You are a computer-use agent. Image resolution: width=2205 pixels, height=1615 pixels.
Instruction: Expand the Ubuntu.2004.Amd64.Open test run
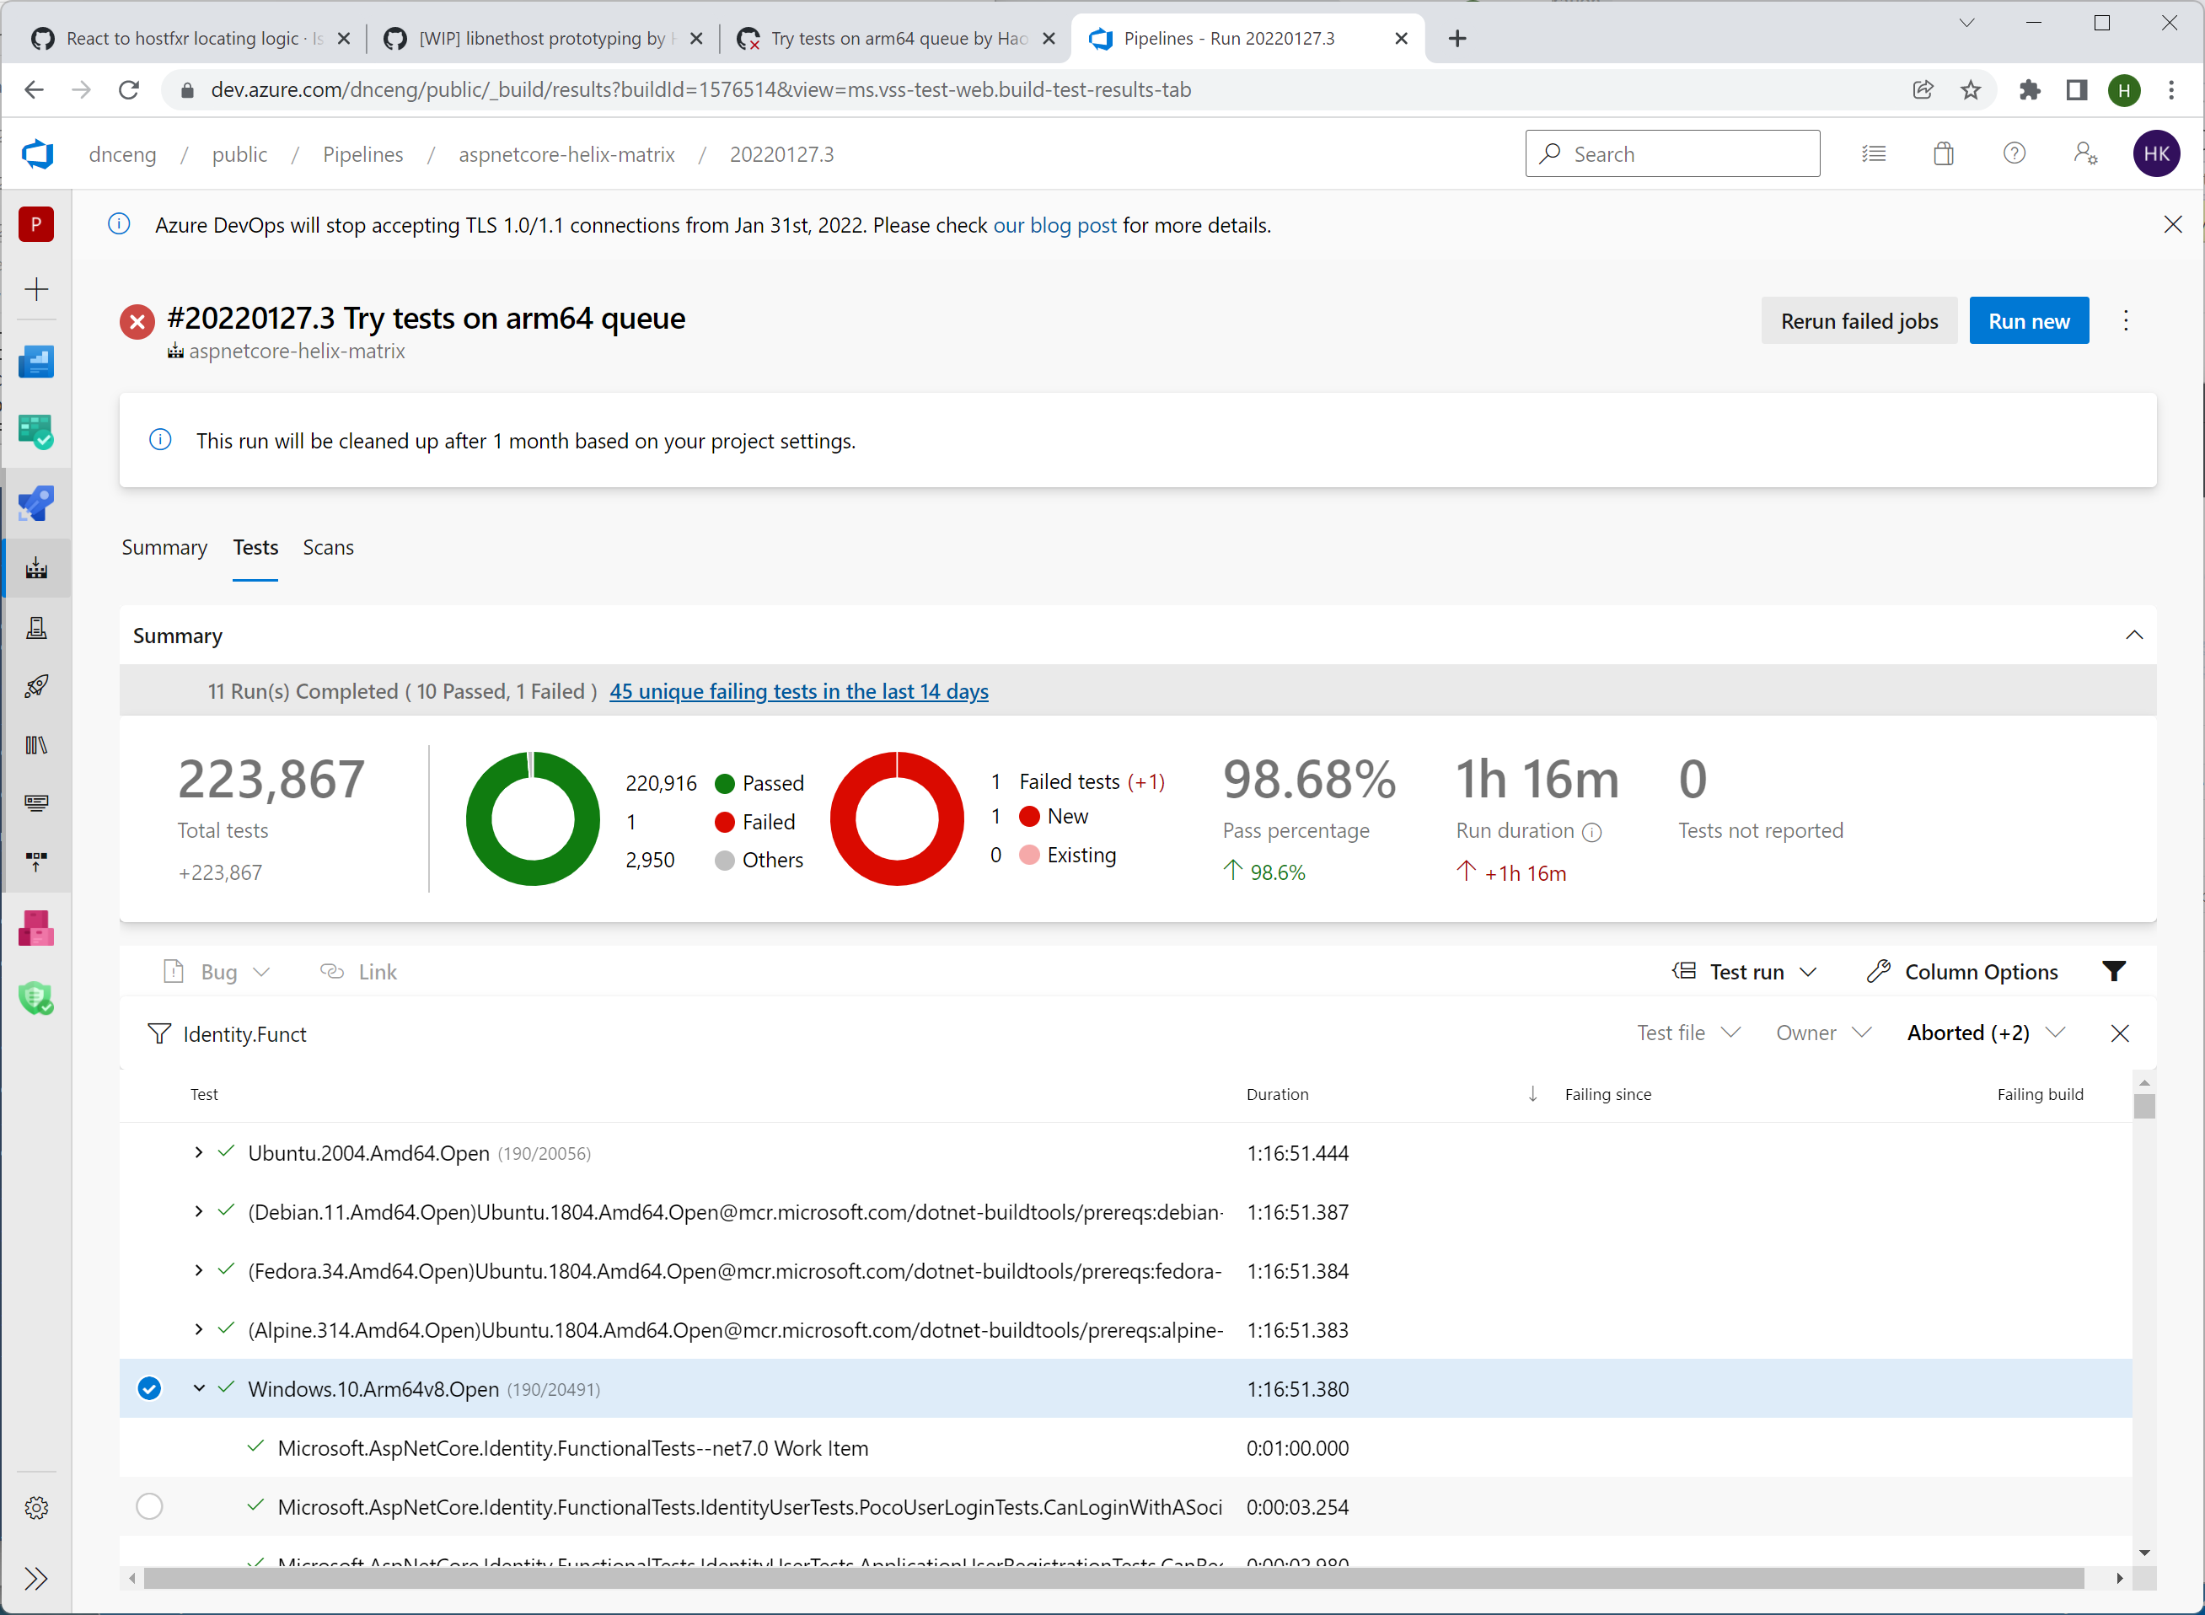coord(198,1152)
